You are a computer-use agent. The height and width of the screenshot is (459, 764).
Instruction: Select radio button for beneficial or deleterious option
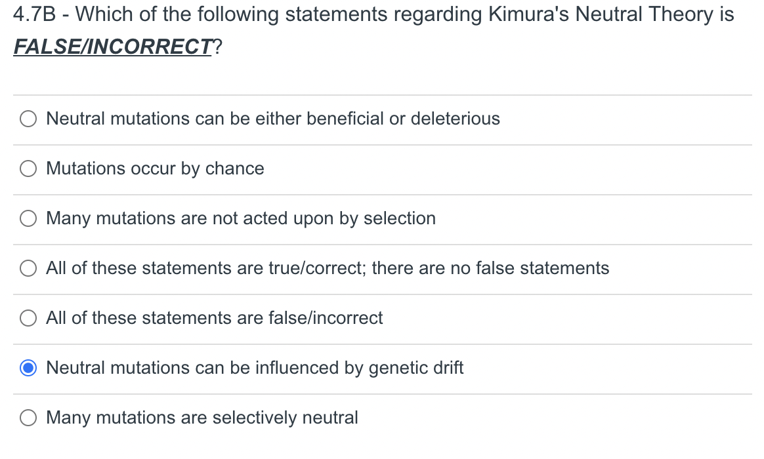tap(28, 119)
